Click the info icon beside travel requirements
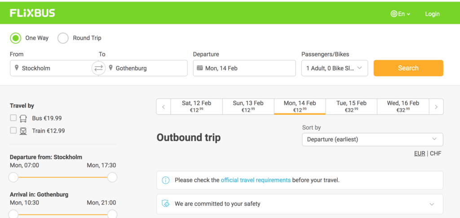This screenshot has height=218, width=460. pyautogui.click(x=166, y=180)
